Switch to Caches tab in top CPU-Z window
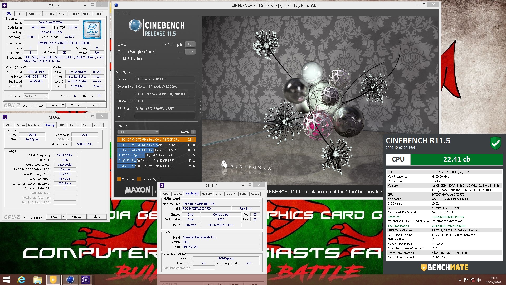The height and width of the screenshot is (285, 506). (x=20, y=14)
